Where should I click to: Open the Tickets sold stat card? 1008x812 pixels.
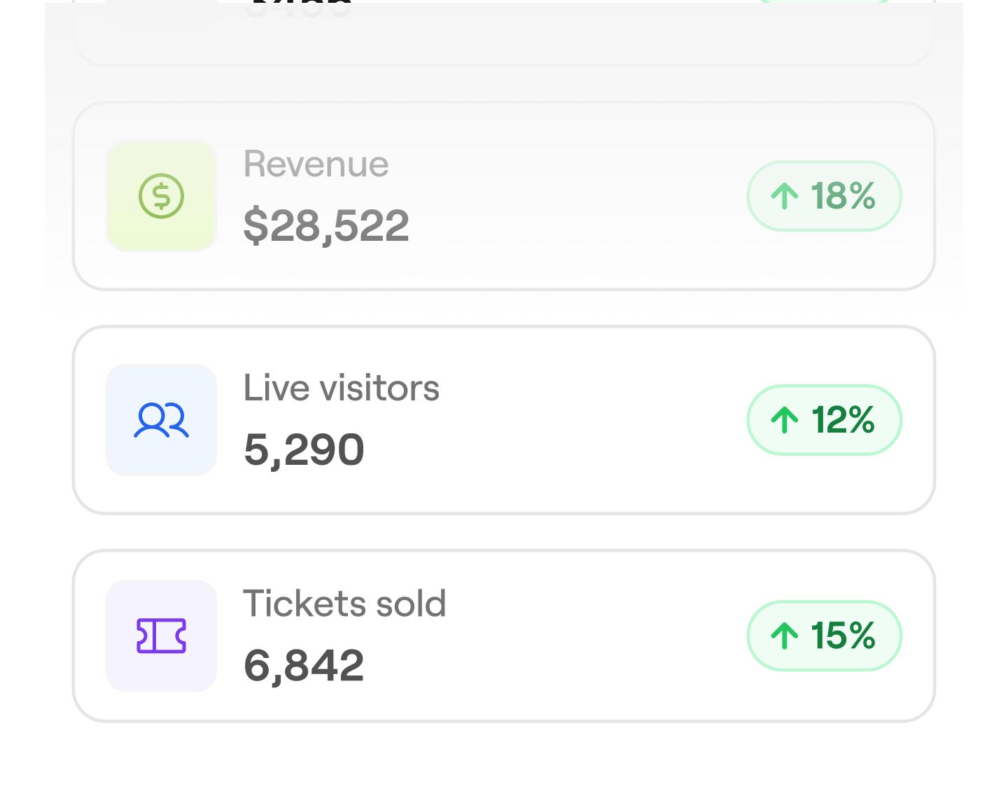coord(504,636)
